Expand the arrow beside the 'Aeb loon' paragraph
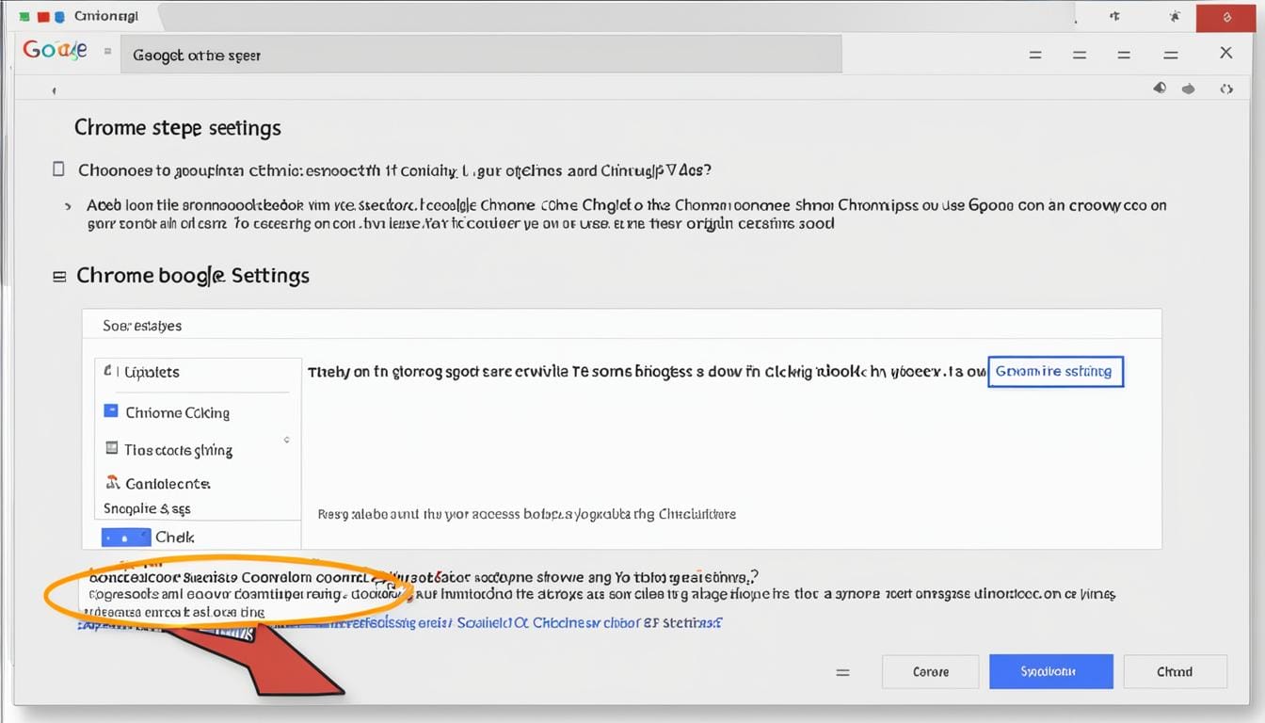This screenshot has width=1265, height=723. pyautogui.click(x=68, y=204)
